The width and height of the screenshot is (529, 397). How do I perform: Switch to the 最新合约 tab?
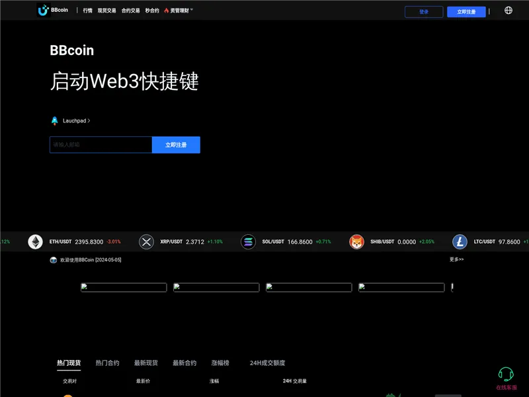tap(184, 363)
